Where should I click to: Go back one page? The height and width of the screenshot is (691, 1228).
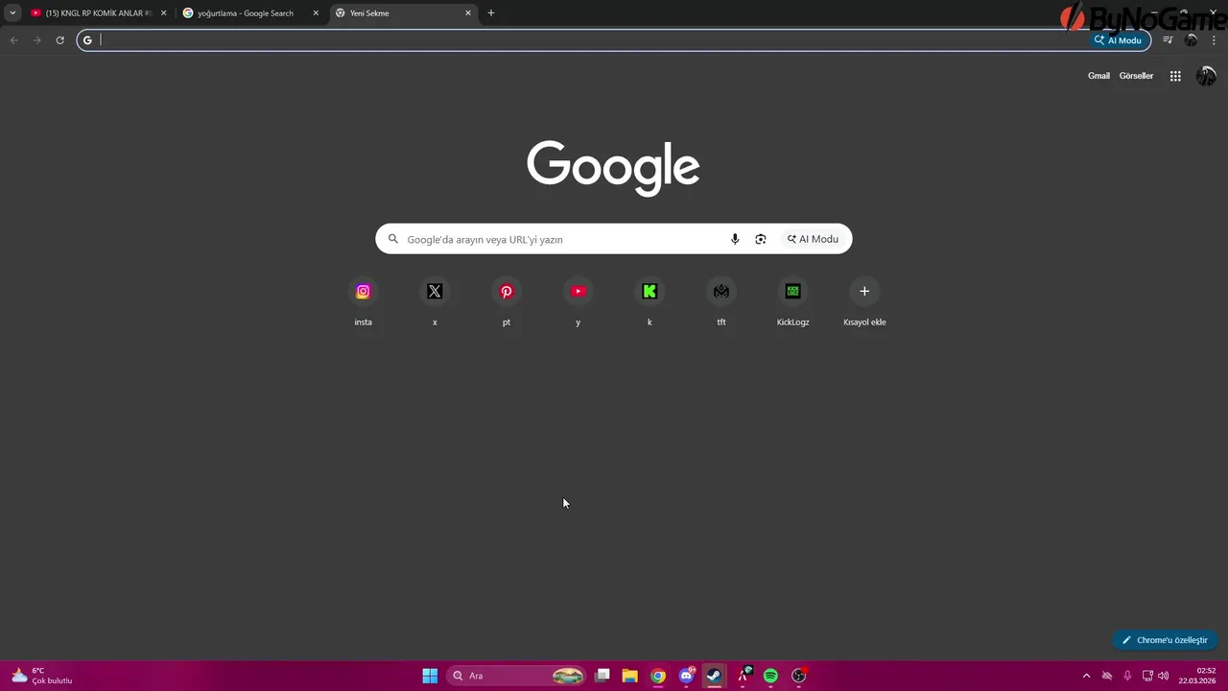[13, 40]
